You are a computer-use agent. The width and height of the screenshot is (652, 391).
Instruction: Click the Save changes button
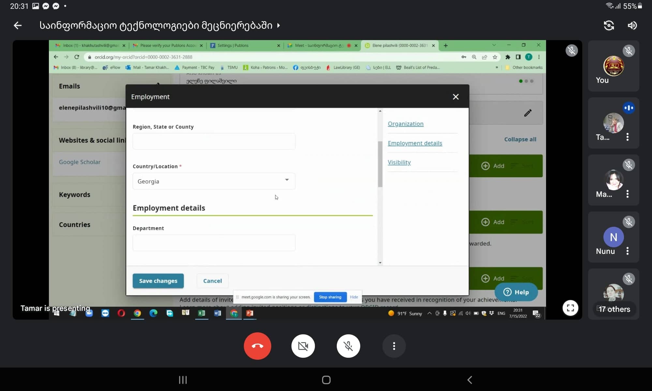tap(158, 281)
